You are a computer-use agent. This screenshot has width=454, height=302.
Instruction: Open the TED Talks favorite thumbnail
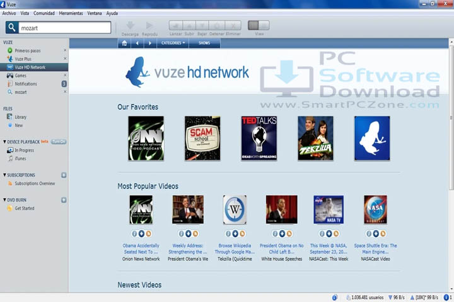pos(259,138)
